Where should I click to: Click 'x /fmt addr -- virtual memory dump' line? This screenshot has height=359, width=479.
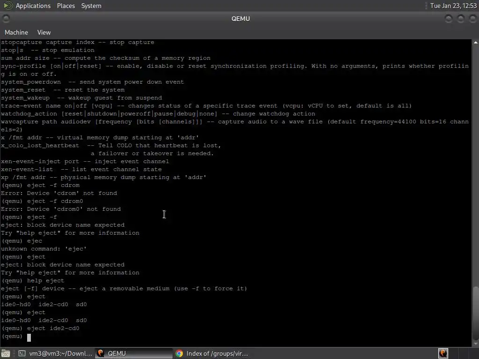click(100, 138)
